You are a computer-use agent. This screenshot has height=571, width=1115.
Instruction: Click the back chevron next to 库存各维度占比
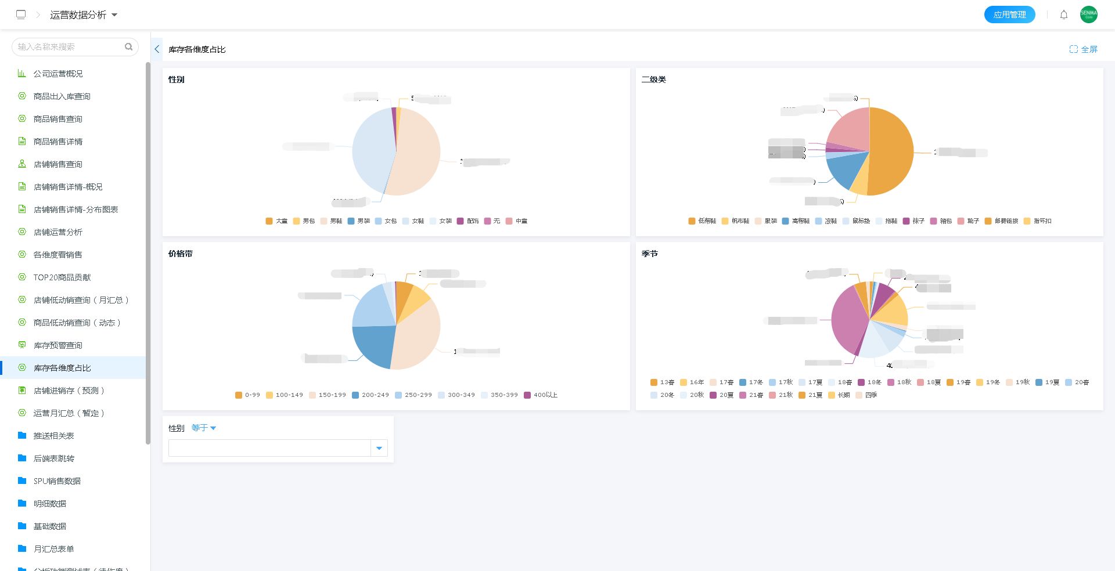157,49
